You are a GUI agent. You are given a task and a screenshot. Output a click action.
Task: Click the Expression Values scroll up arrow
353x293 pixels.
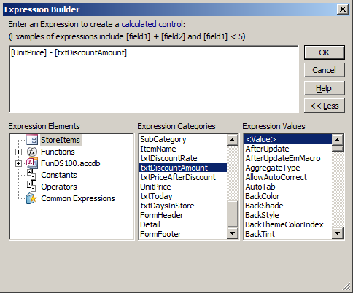pyautogui.click(x=338, y=140)
